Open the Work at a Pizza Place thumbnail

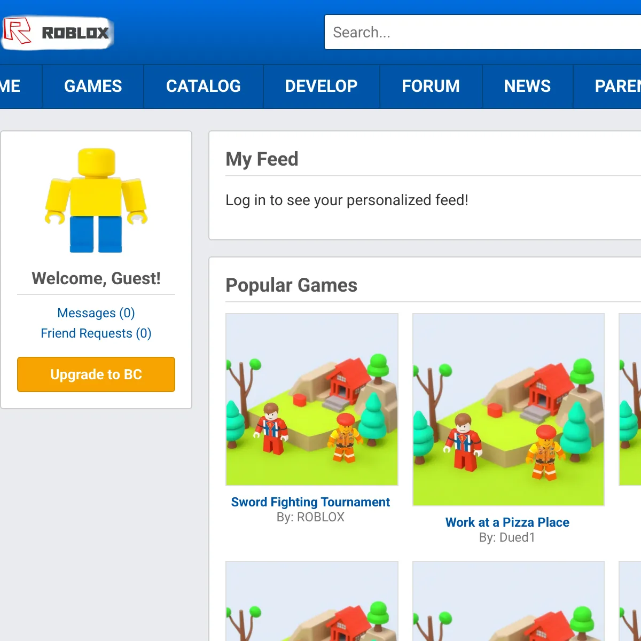click(509, 410)
